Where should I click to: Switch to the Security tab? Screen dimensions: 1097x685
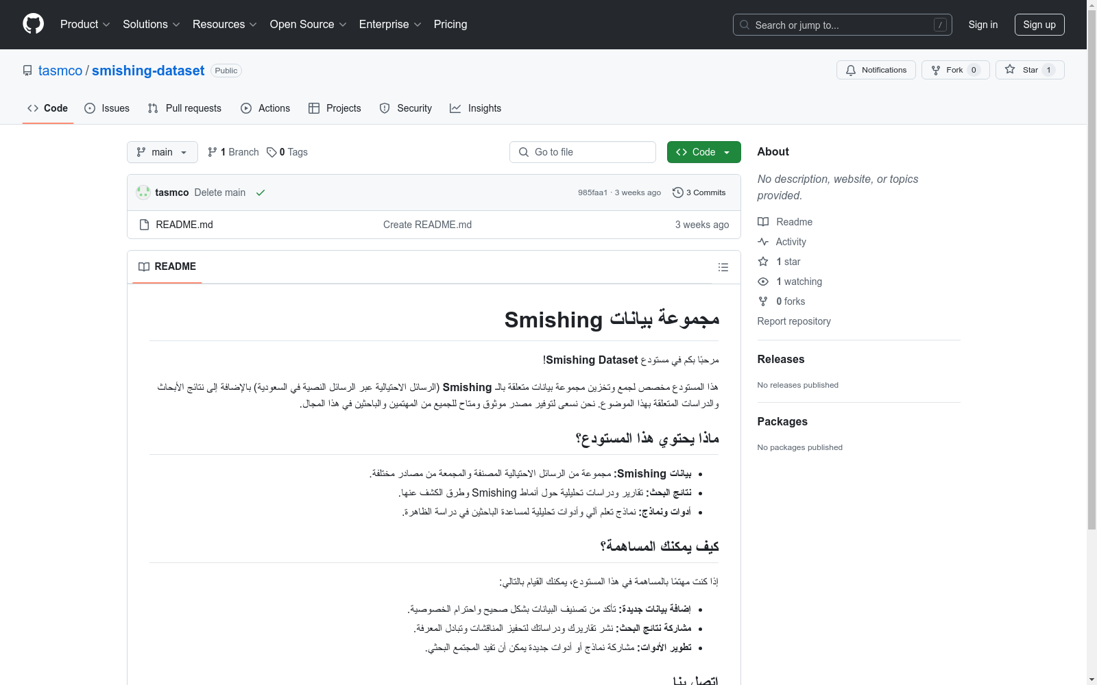406,108
